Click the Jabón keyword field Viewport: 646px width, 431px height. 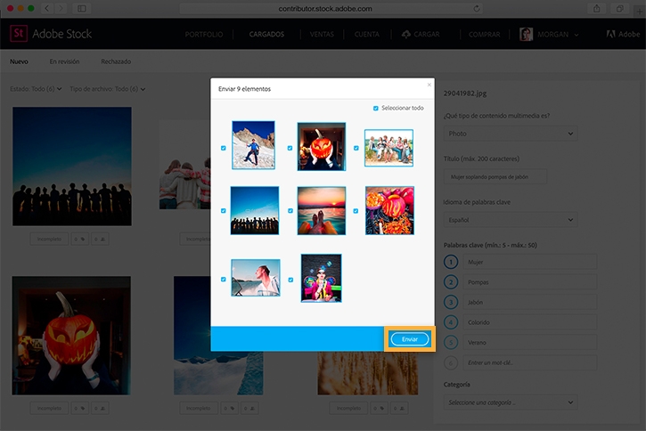[530, 302]
